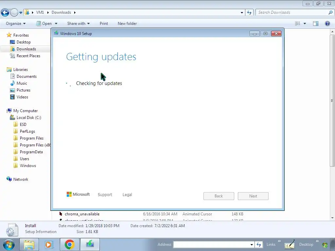Open Desktop under Favorites

pyautogui.click(x=24, y=42)
